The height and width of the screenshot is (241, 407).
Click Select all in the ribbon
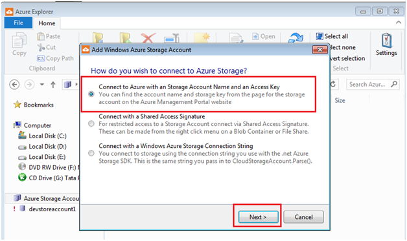(x=332, y=36)
